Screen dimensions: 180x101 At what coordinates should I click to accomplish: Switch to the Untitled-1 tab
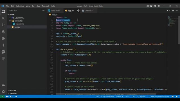point(89,11)
